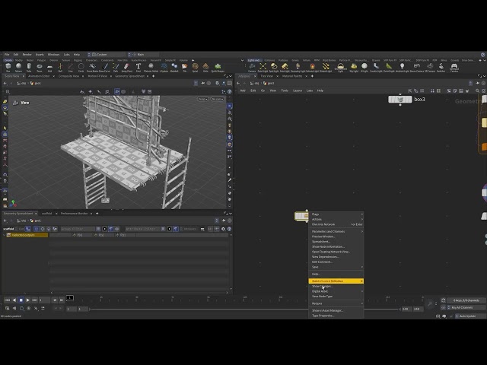Select the Torus shelf tool
487x365 pixels.
[40, 68]
